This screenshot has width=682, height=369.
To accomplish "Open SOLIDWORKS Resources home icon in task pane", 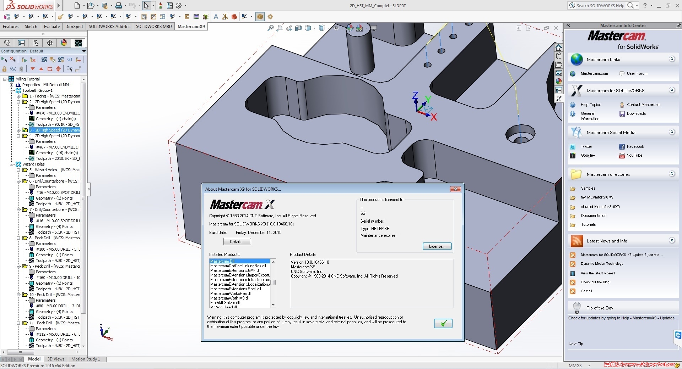I will (559, 48).
